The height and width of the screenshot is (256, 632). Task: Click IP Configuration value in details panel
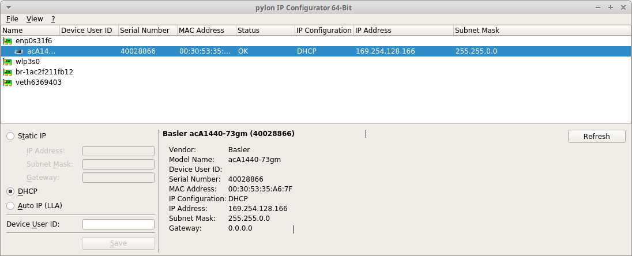pyautogui.click(x=238, y=199)
